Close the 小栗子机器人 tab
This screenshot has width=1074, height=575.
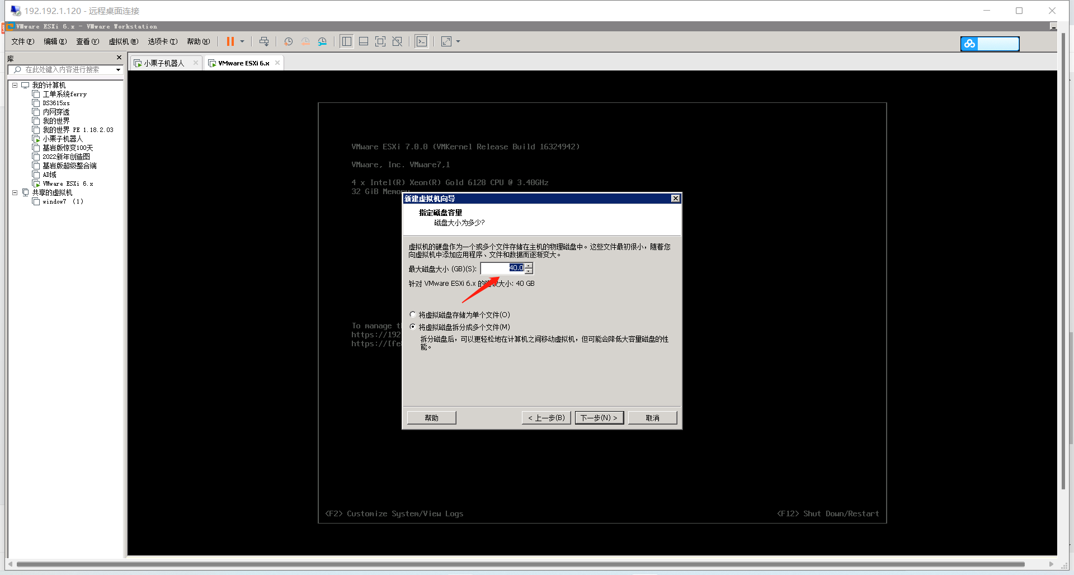coord(196,63)
